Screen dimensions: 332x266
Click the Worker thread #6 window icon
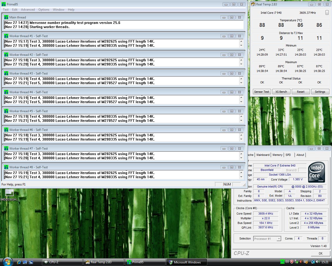[6, 130]
